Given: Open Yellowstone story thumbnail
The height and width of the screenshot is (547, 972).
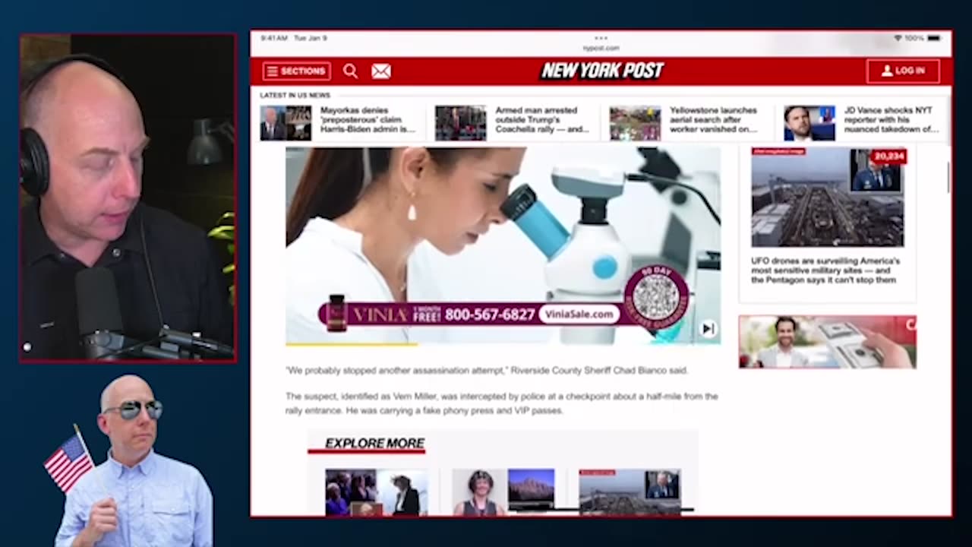Looking at the screenshot, I should point(635,122).
